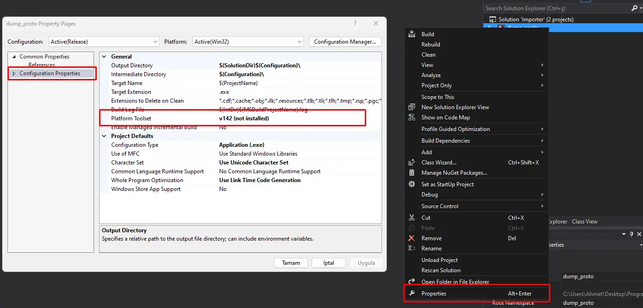643x308 pixels.
Task: Click the Solution Explorer search magnifier icon
Action: pyautogui.click(x=634, y=8)
